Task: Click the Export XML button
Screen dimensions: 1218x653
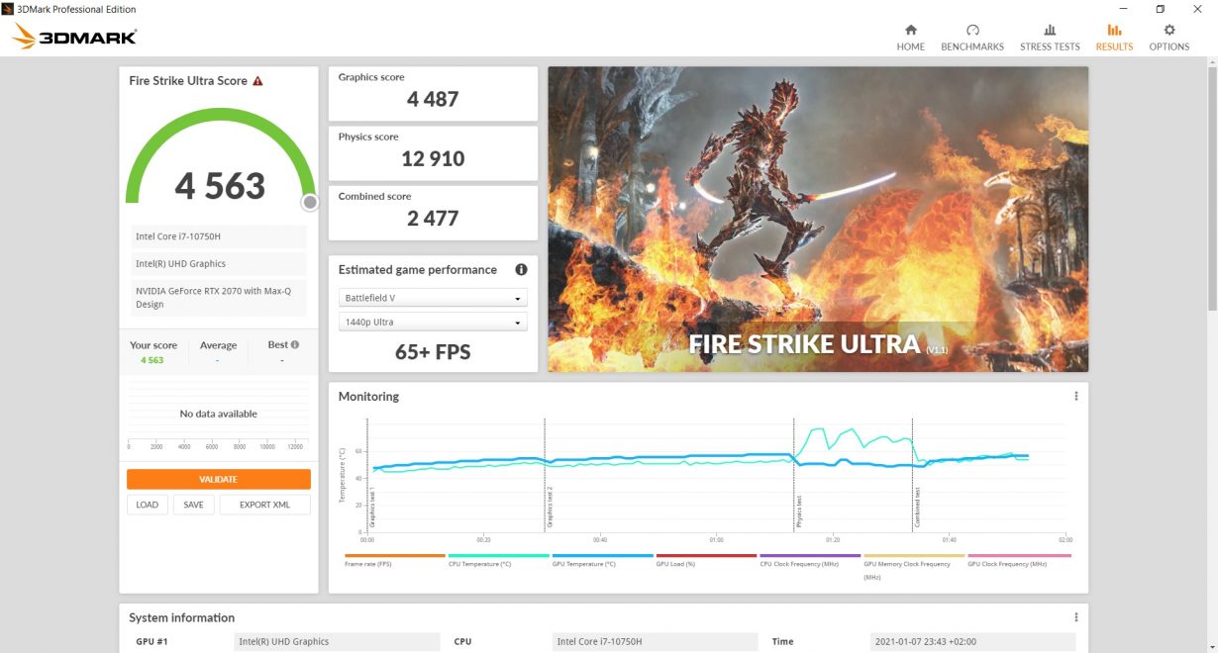Action: tap(264, 505)
